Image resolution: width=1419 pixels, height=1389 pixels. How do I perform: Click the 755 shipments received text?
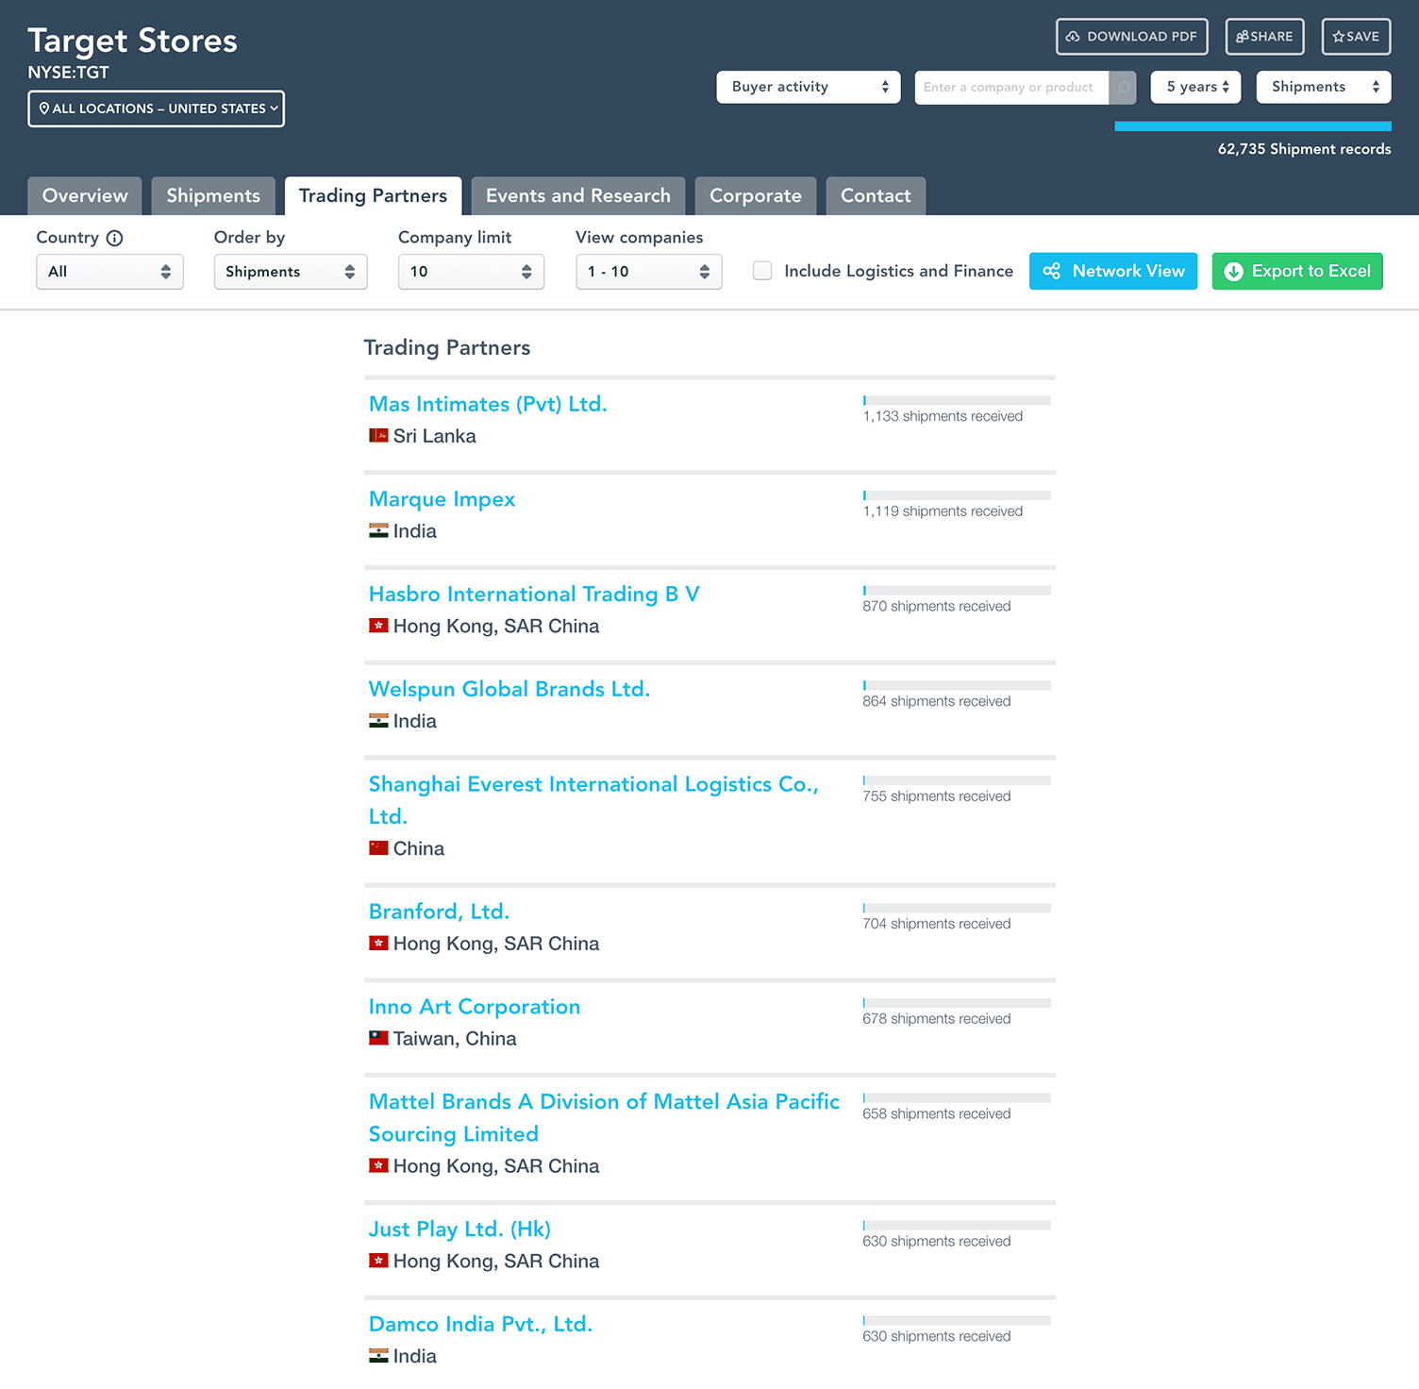tap(936, 796)
